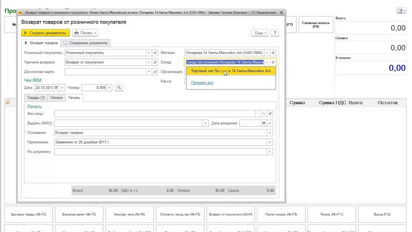Click the Создать документы button
Screen dimensions: 412x232
45,33
